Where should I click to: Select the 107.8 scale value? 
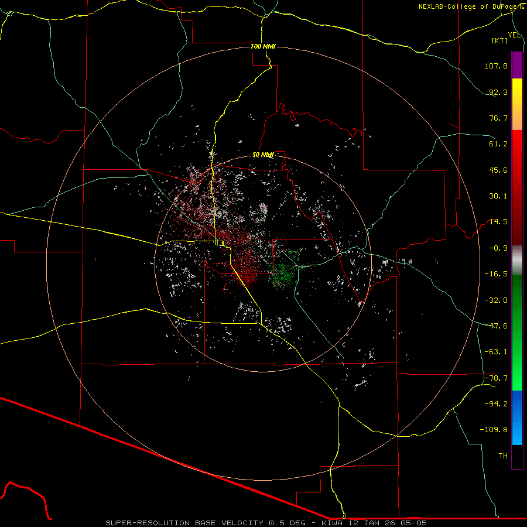[496, 66]
